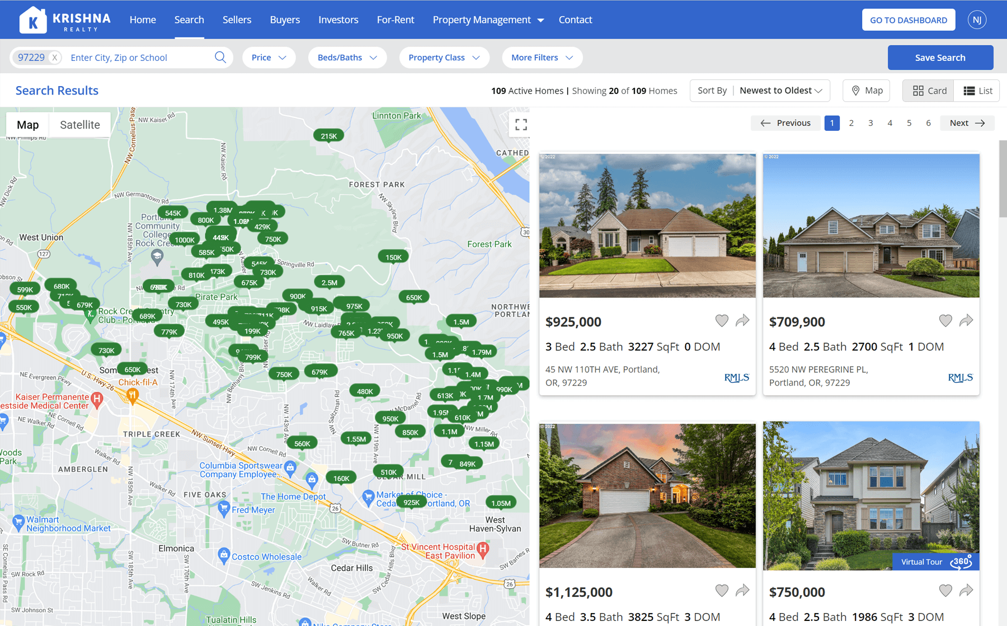
Task: Share the $709,900 listing
Action: click(966, 321)
